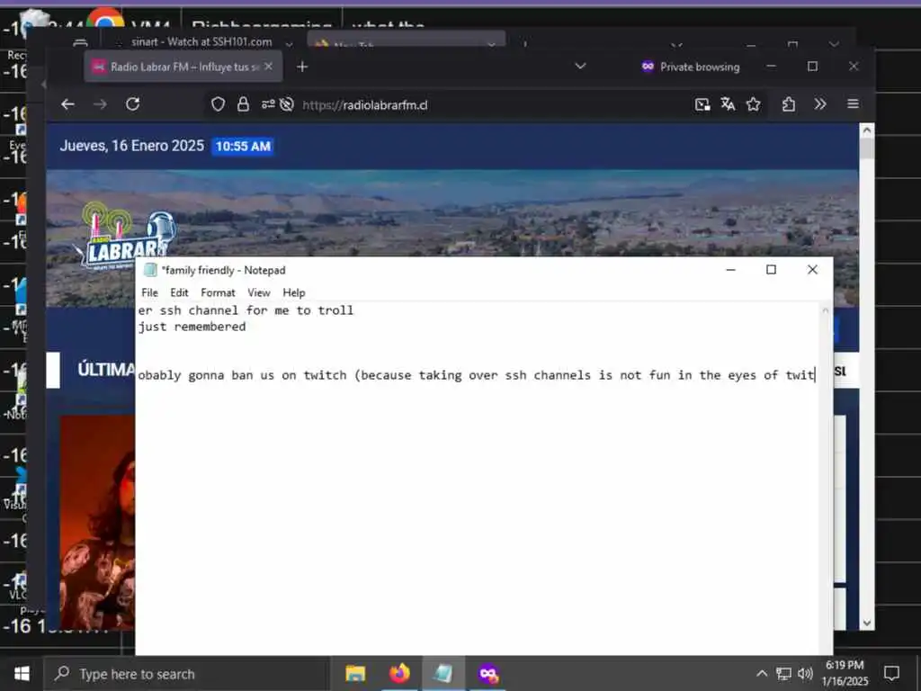Click the 'gonna ban us on twitch' line

pos(477,375)
